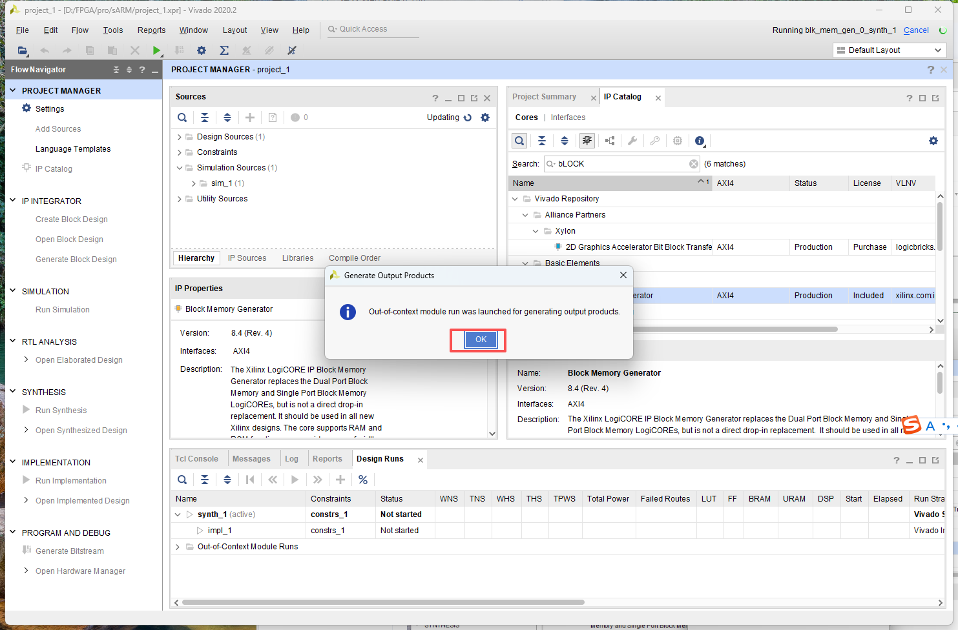The height and width of the screenshot is (630, 958).
Task: Open Settings in Project Manager
Action: click(50, 109)
